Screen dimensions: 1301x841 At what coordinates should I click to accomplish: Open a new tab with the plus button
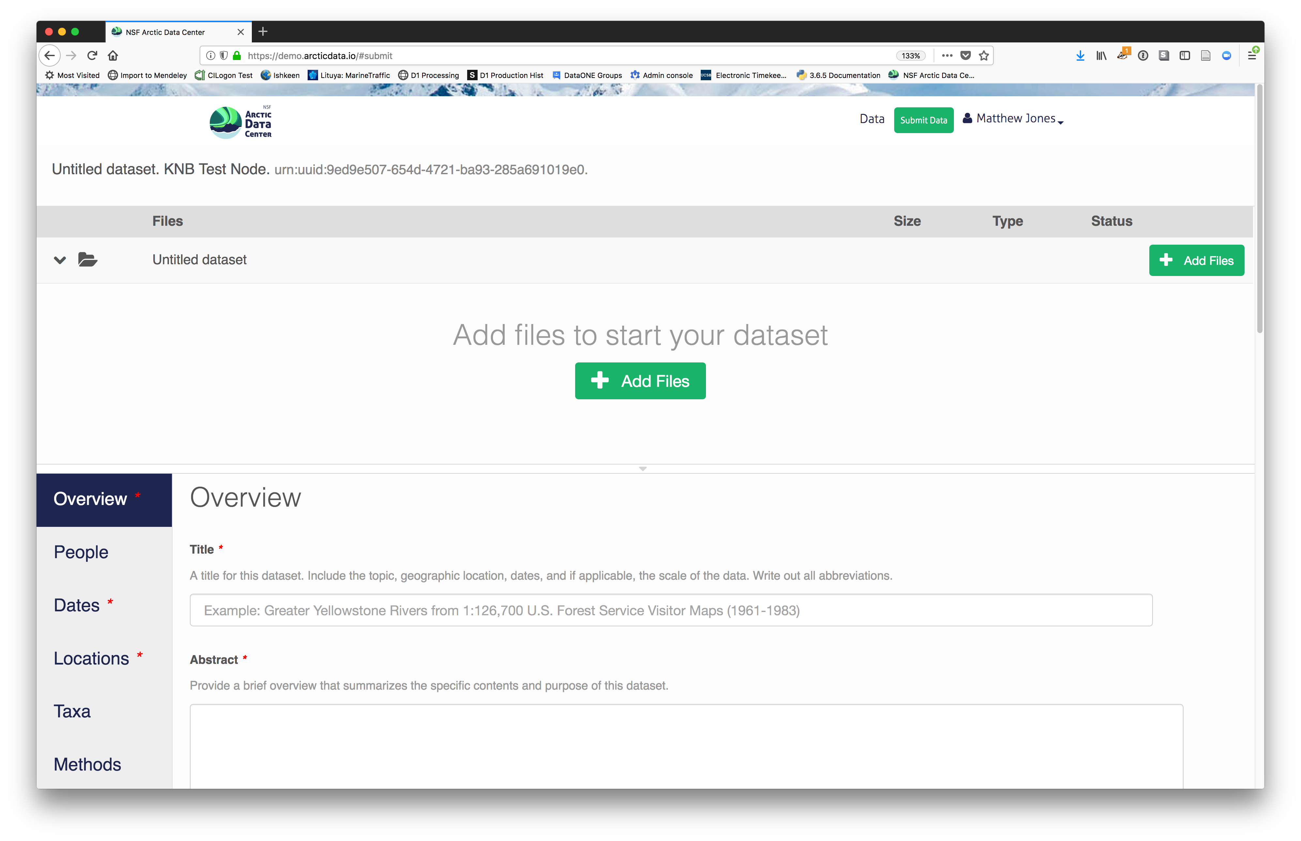[263, 32]
